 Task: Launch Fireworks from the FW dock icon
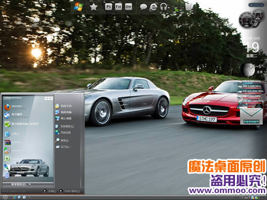point(119,7)
